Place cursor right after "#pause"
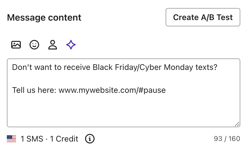This screenshot has width=246, height=149. [x=166, y=91]
